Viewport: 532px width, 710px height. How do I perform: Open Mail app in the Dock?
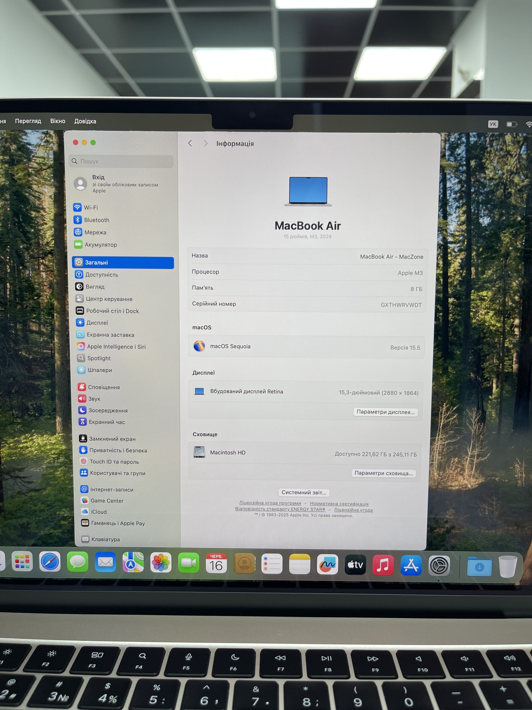click(x=106, y=562)
